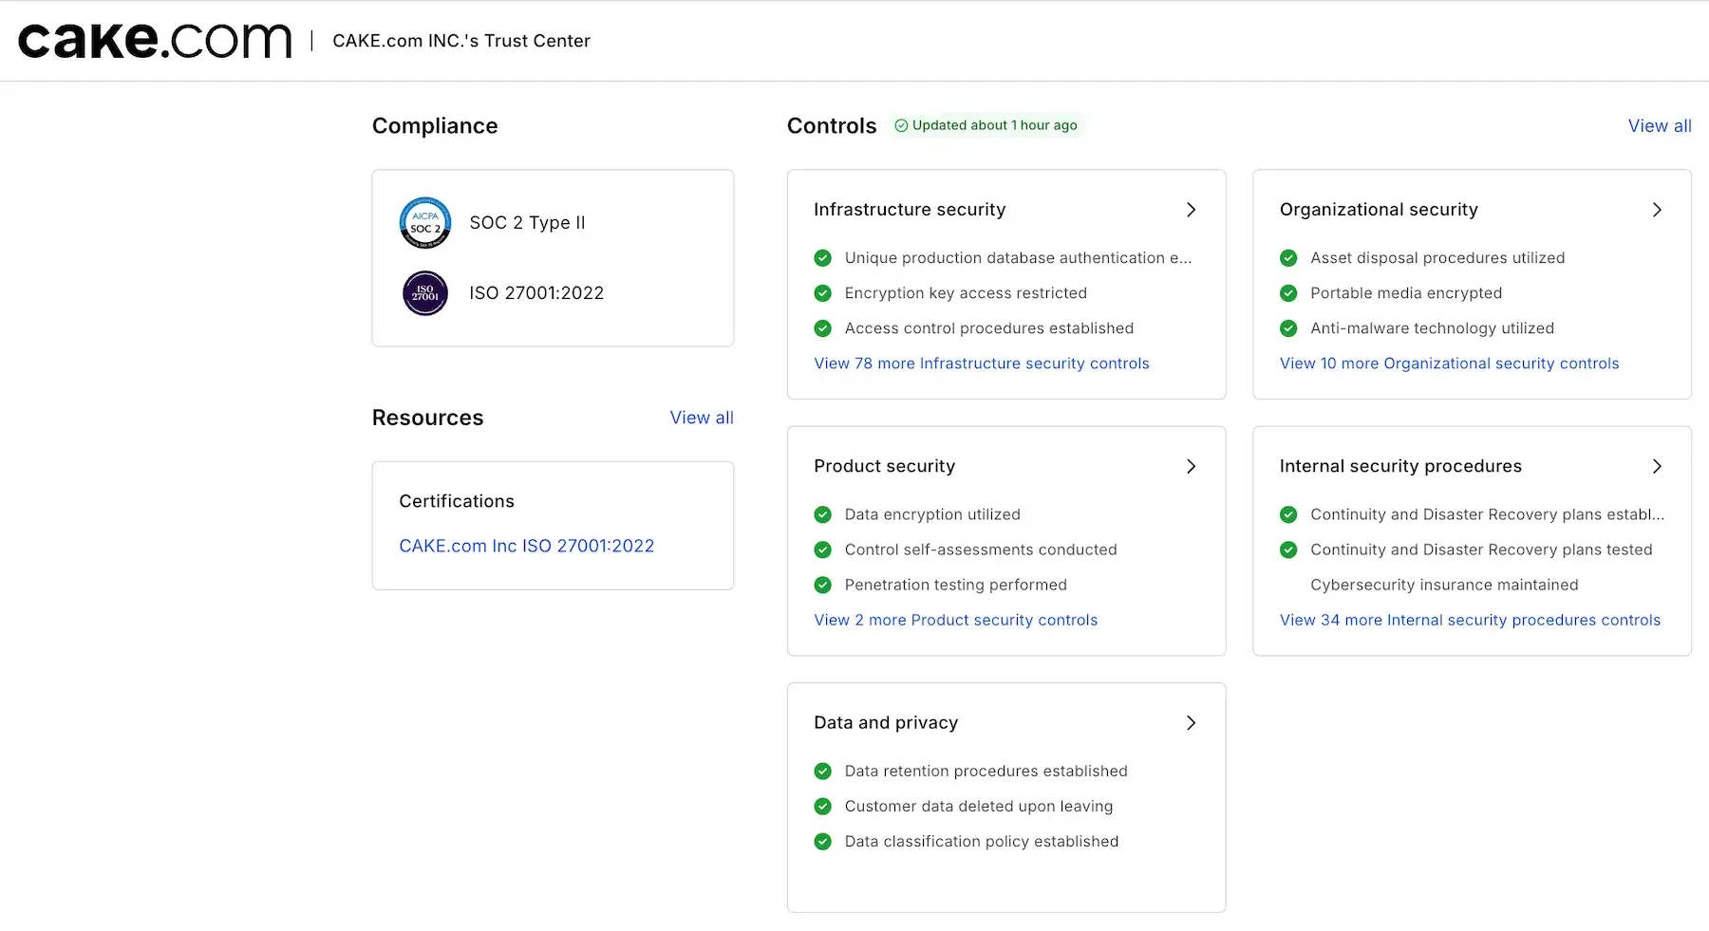Open Product security using the arrow chevron
Viewport: 1709px width, 931px height.
coord(1191,466)
